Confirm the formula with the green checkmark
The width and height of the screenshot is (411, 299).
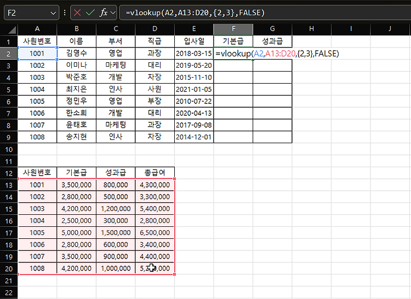(x=90, y=13)
